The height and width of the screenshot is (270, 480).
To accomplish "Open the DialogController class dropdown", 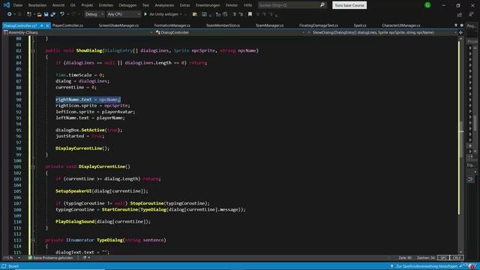I will coord(230,32).
